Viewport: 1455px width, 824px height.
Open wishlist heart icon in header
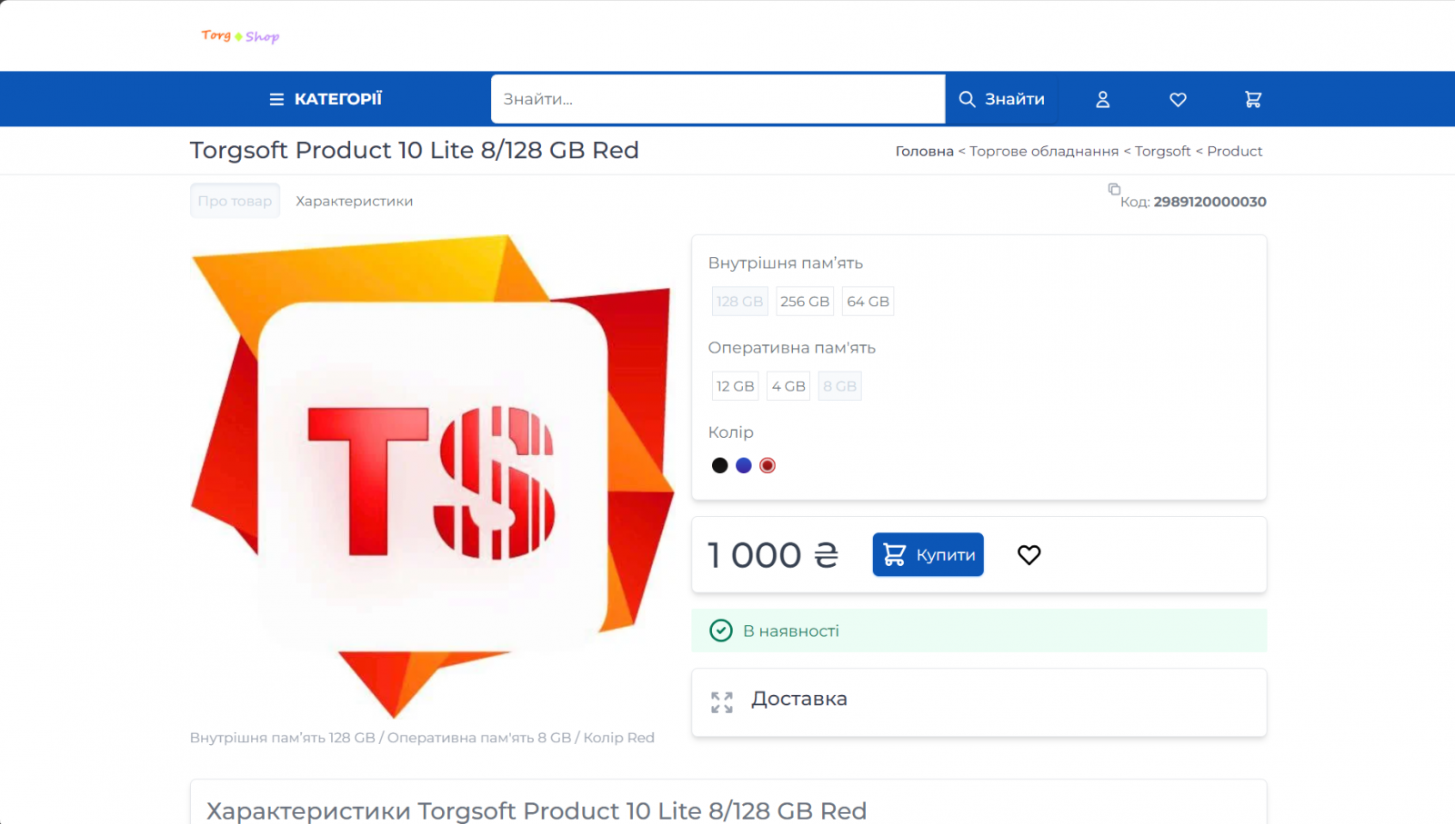[x=1178, y=99]
